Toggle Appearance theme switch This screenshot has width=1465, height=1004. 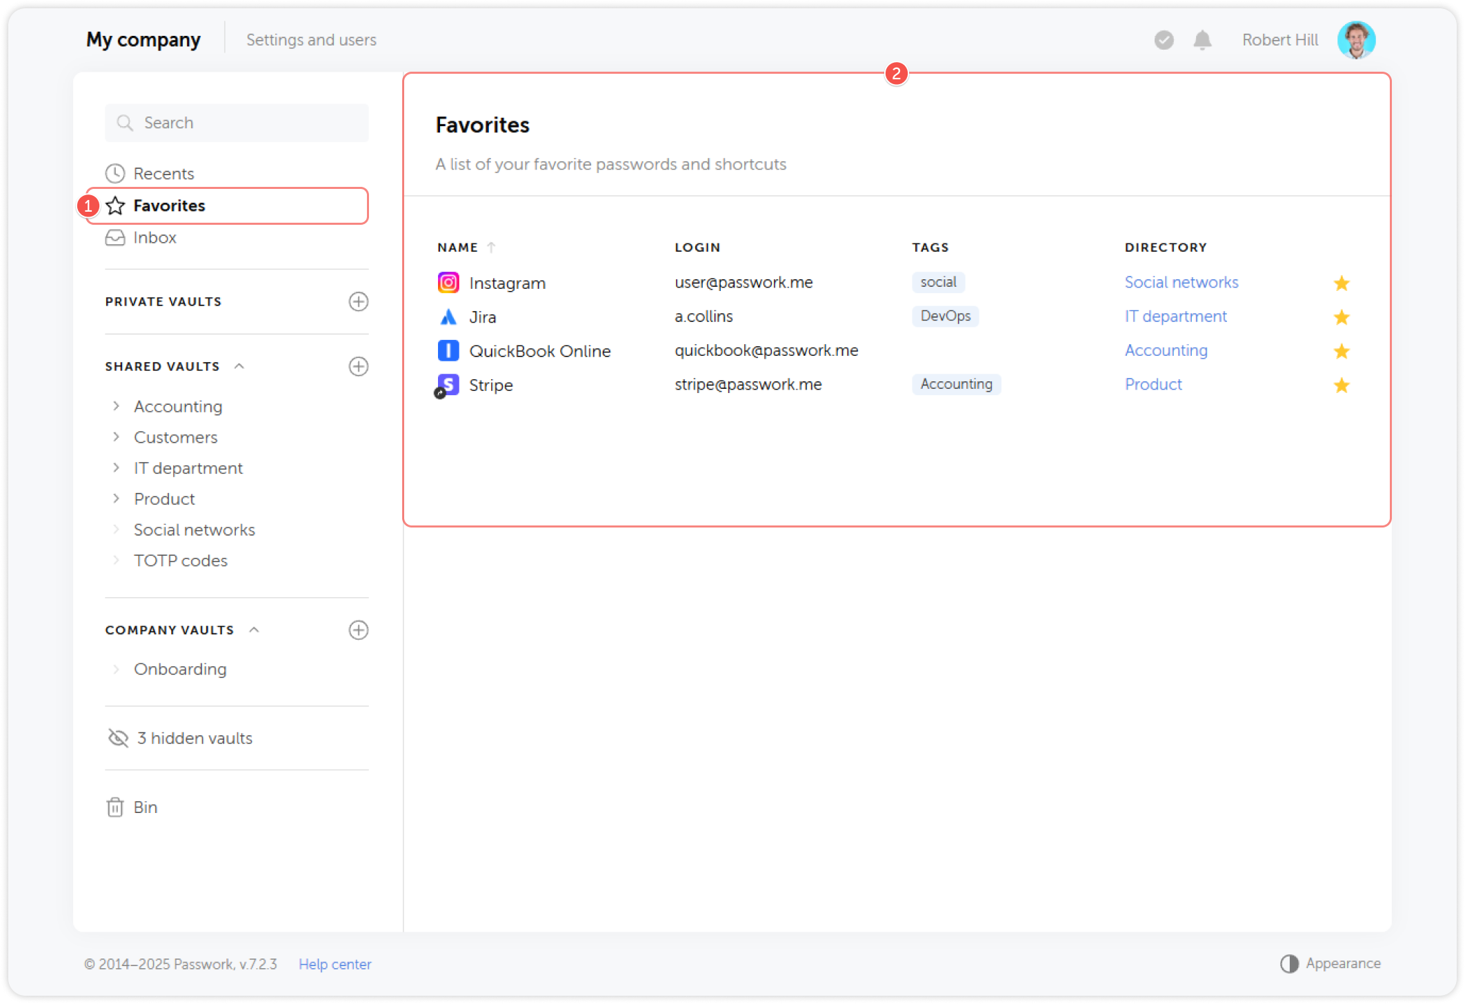pyautogui.click(x=1289, y=963)
